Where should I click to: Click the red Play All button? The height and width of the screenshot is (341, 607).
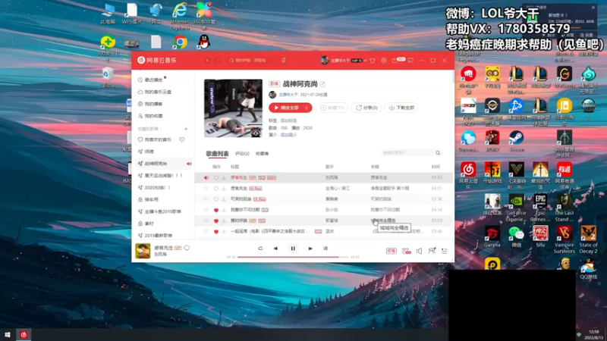click(286, 108)
